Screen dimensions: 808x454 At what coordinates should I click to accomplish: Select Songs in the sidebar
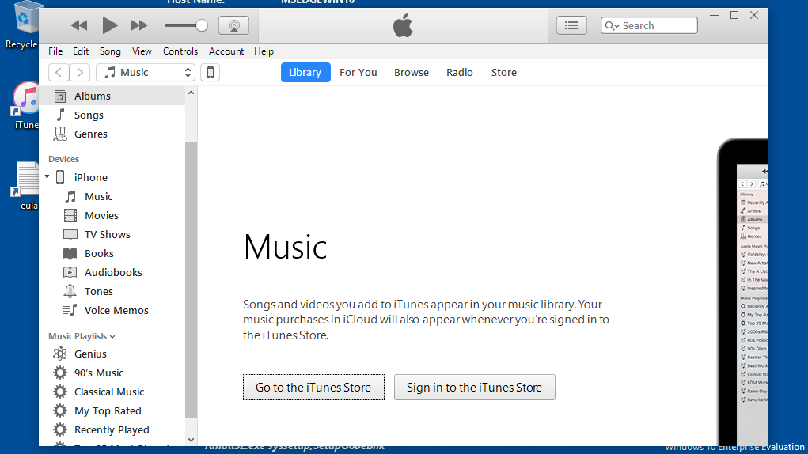[x=112, y=115]
